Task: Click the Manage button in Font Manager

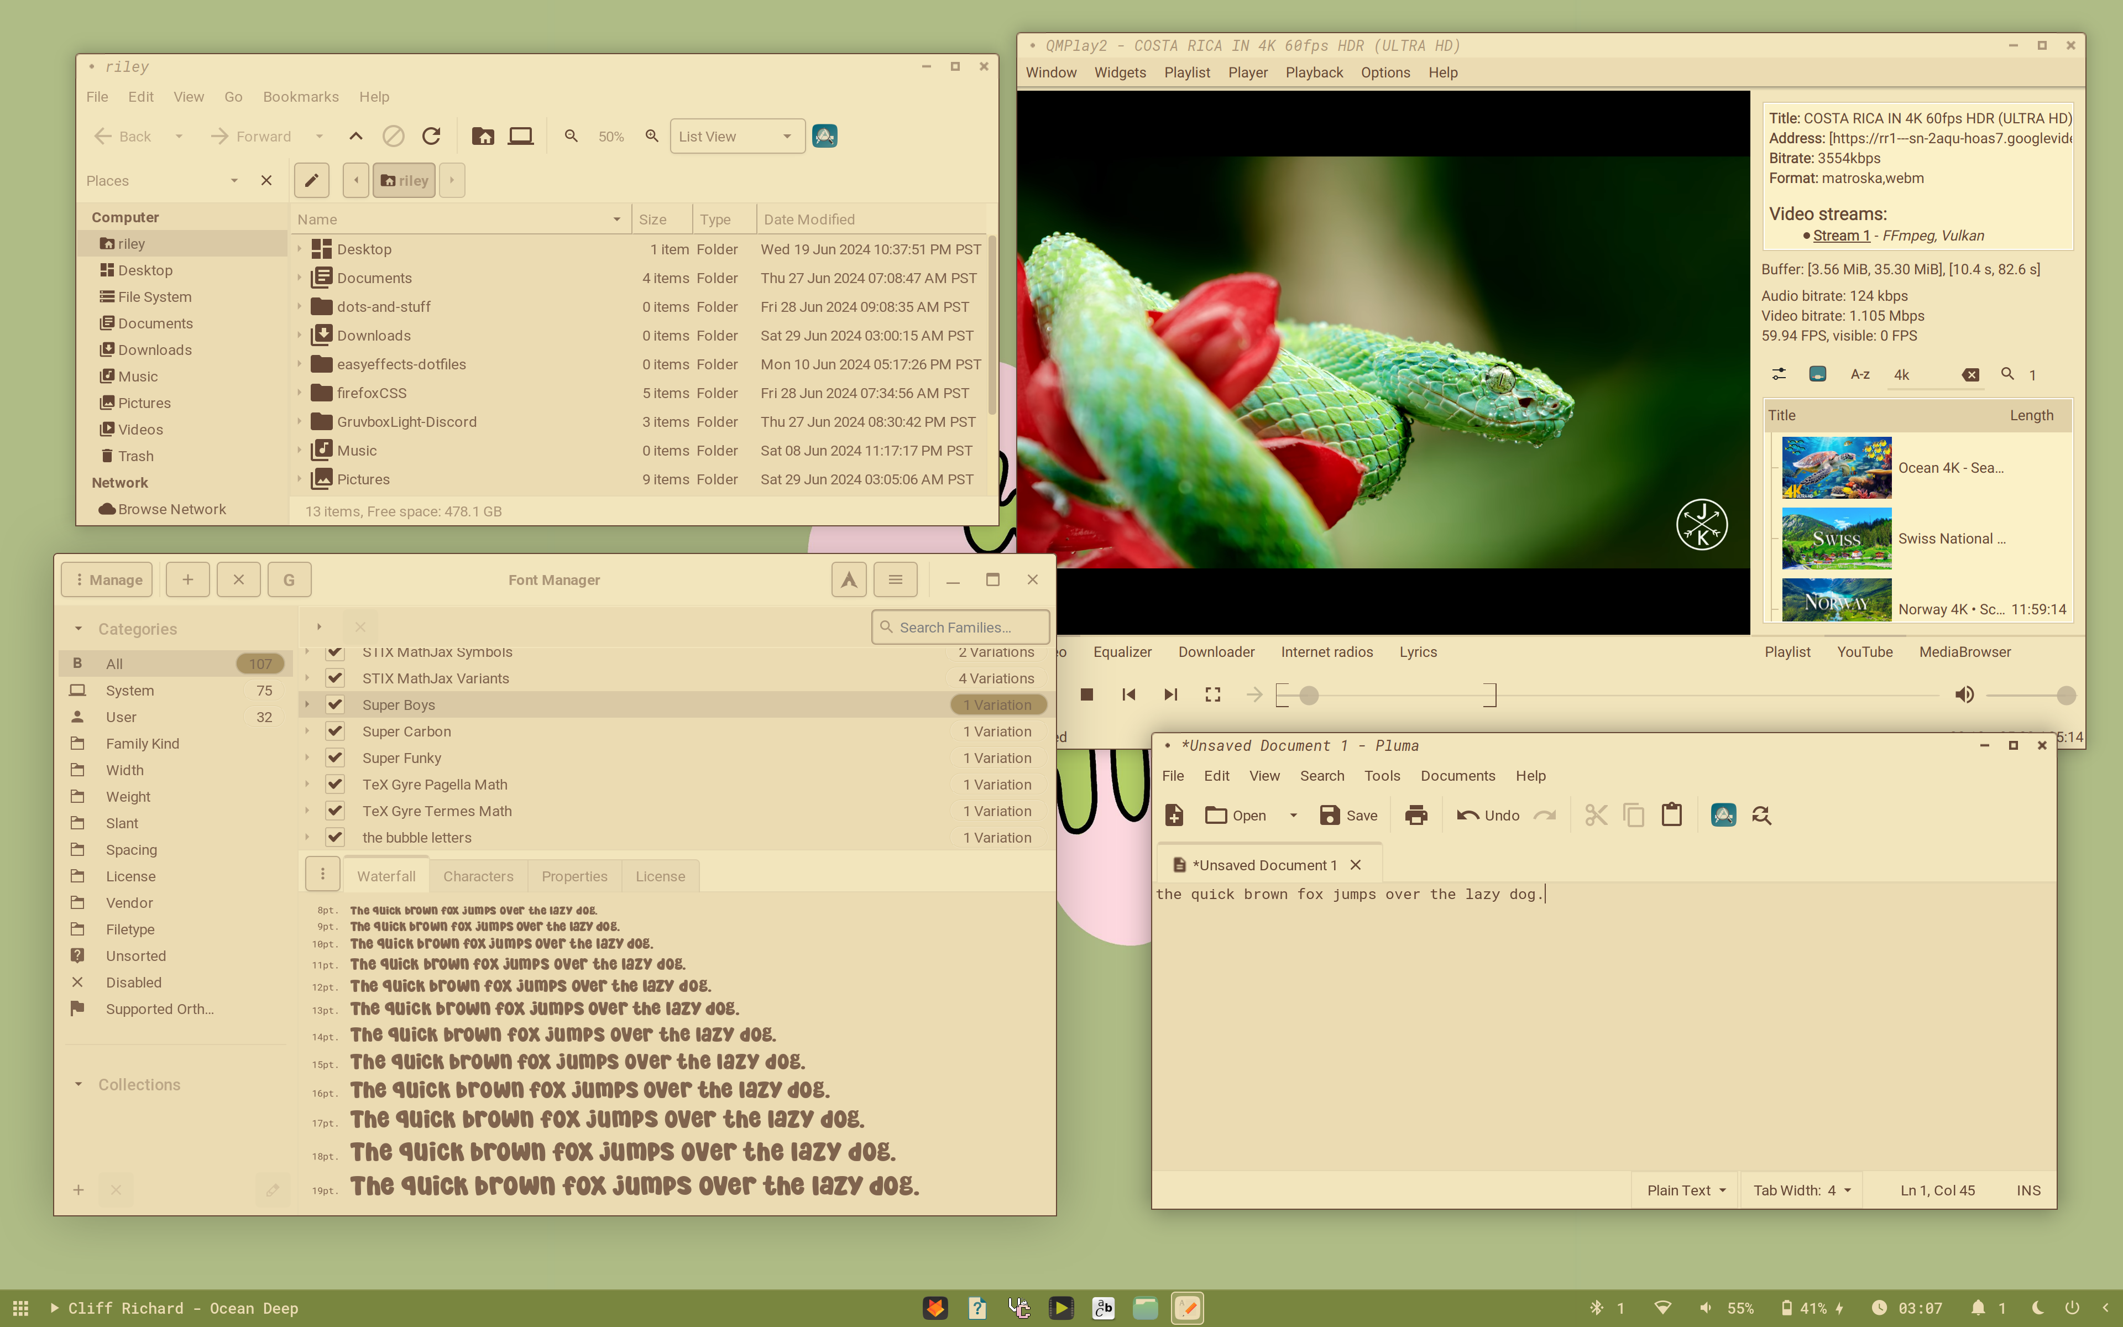Action: coord(107,580)
